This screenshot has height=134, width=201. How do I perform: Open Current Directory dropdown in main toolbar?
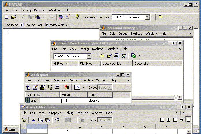pos(147,17)
